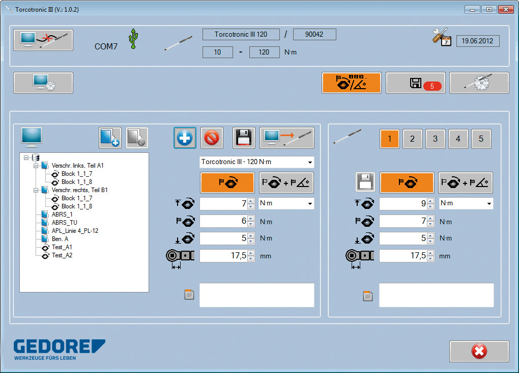519x373 pixels.
Task: Toggle torque plus angle mode on the wrench panel
Action: (465, 182)
